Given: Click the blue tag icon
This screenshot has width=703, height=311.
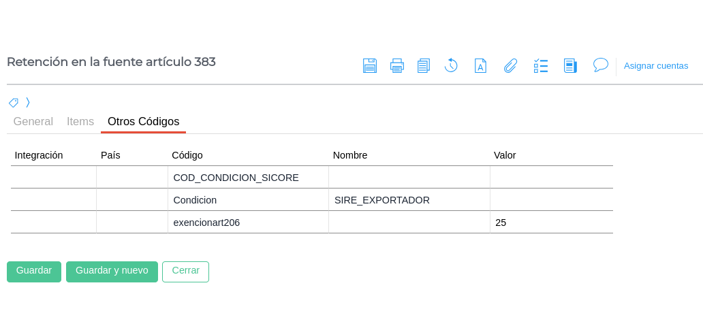Looking at the screenshot, I should (14, 103).
